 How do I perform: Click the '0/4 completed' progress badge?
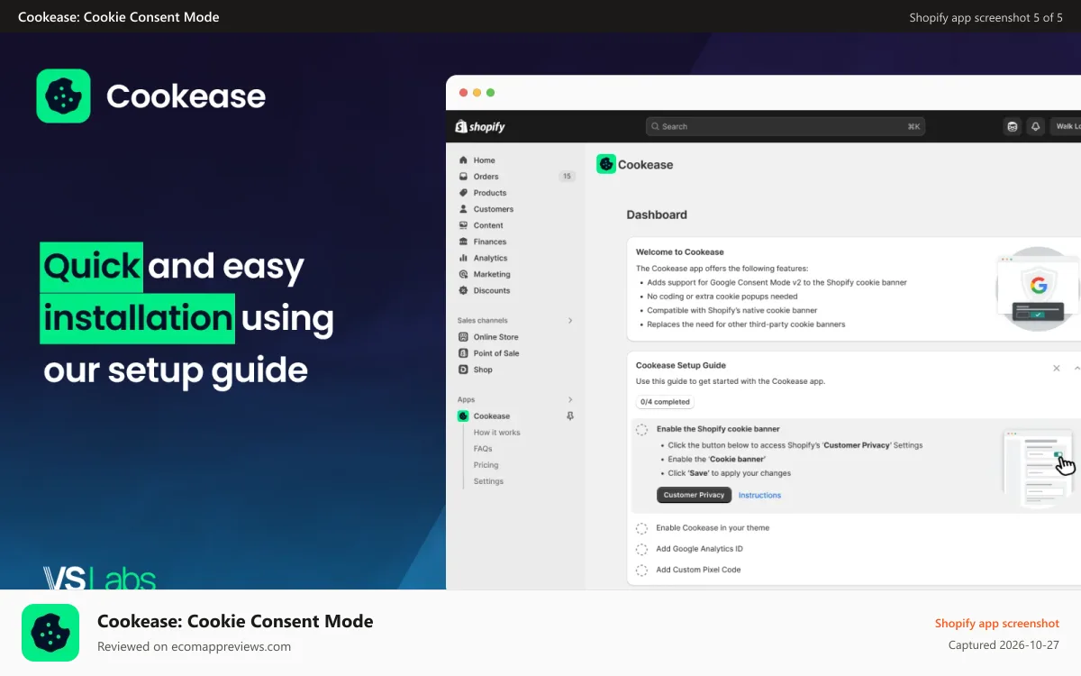665,402
